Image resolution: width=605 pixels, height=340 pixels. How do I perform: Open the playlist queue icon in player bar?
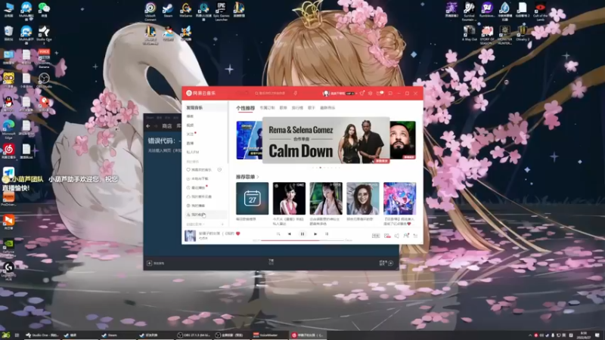click(x=415, y=236)
